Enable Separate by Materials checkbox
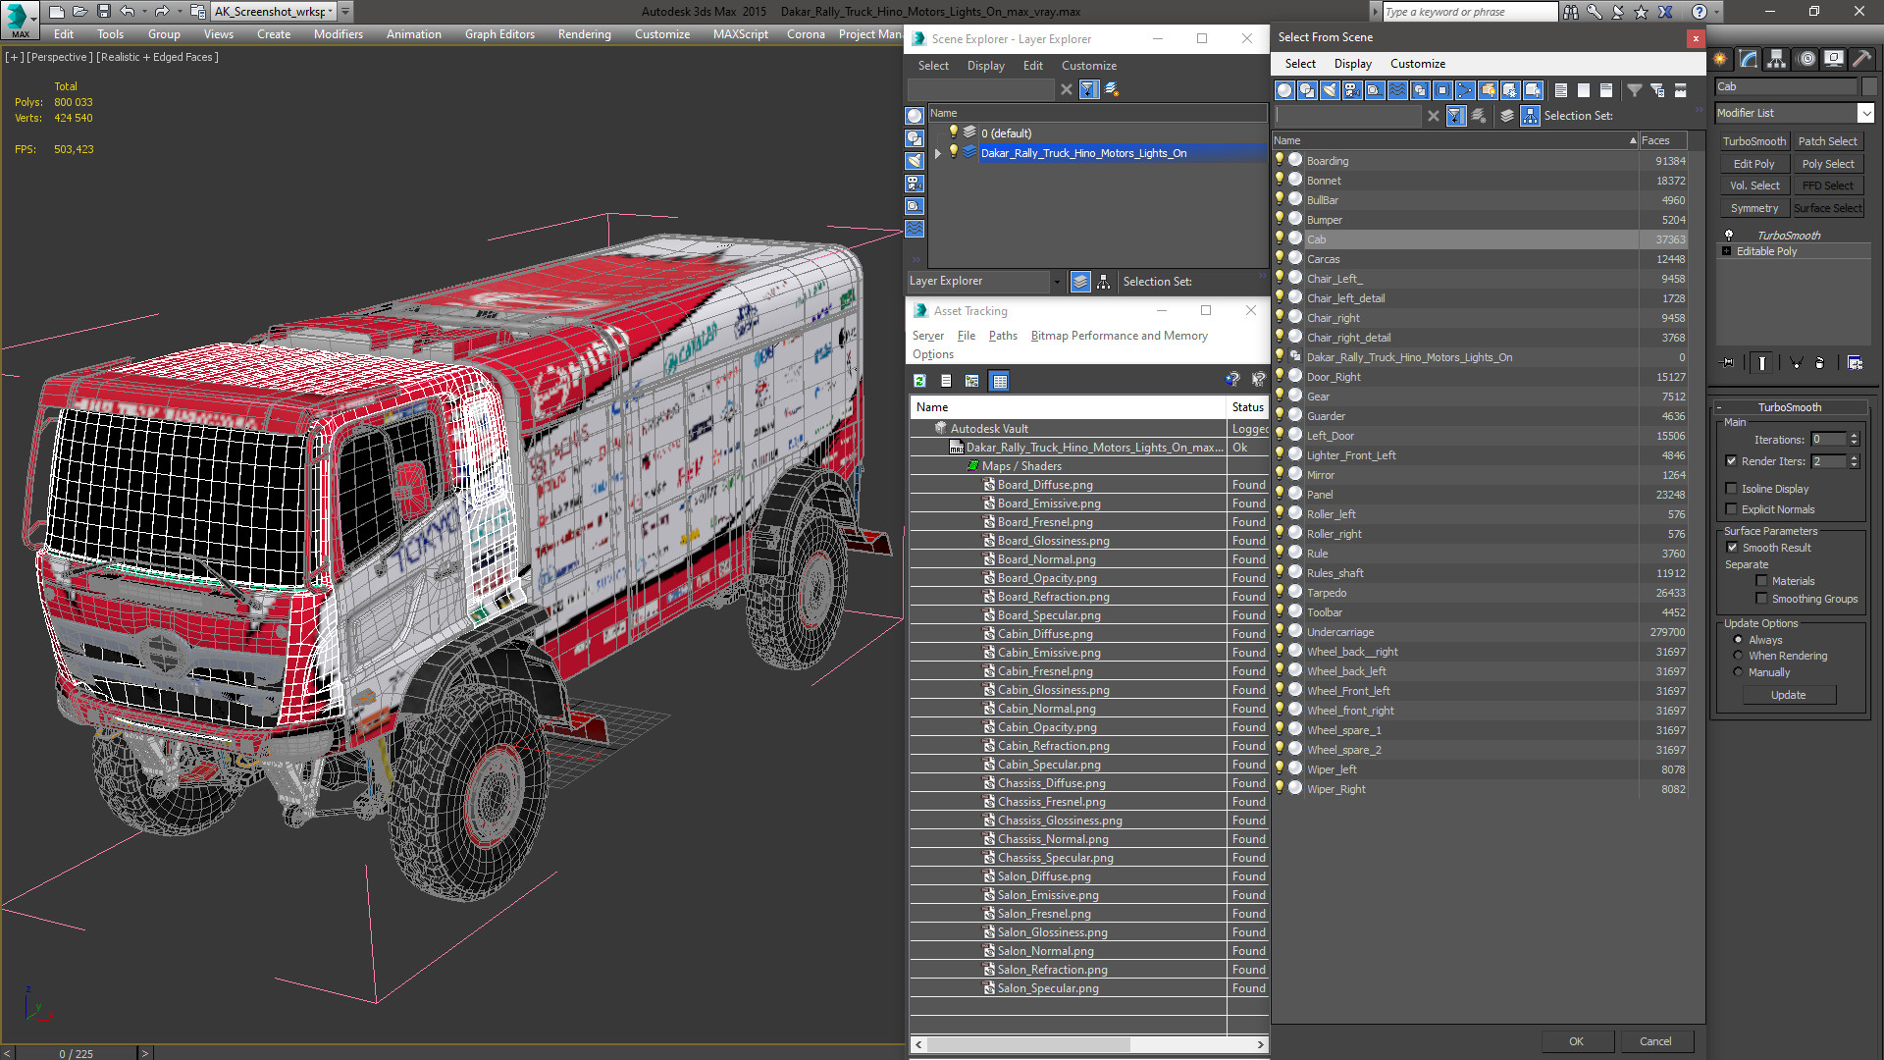Image resolution: width=1884 pixels, height=1060 pixels. click(x=1761, y=581)
